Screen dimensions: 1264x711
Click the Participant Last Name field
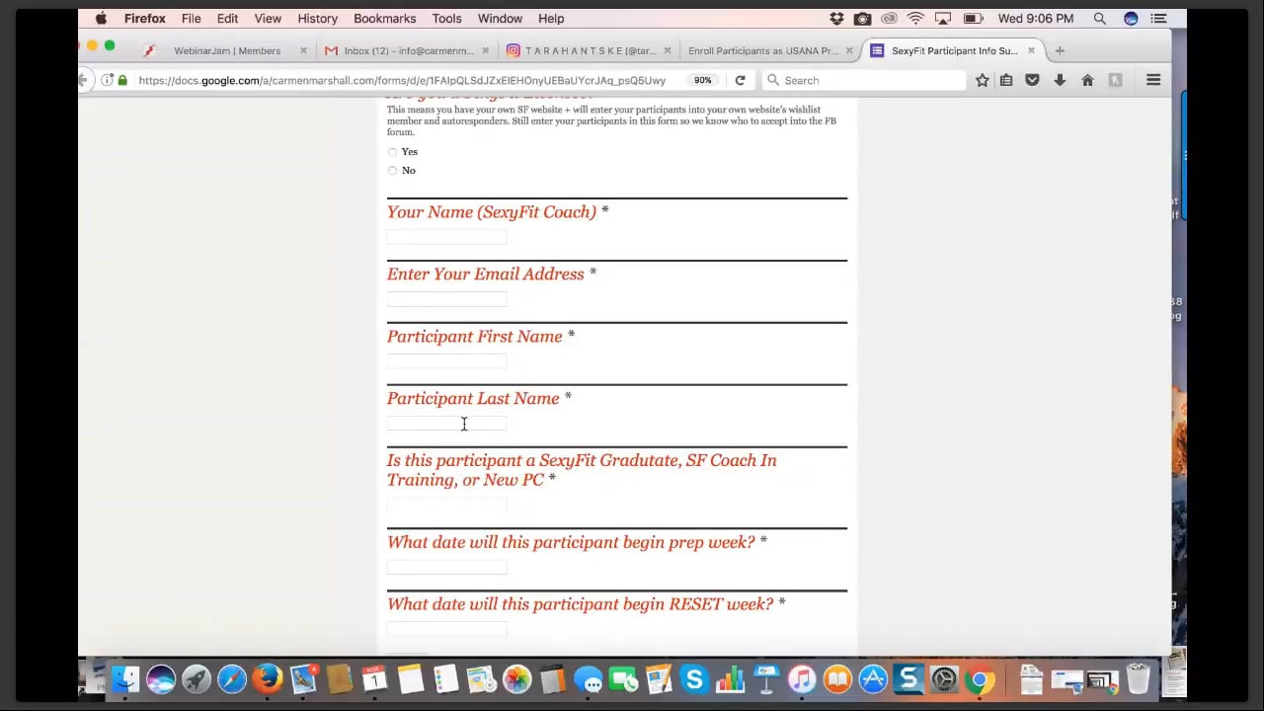(x=446, y=424)
